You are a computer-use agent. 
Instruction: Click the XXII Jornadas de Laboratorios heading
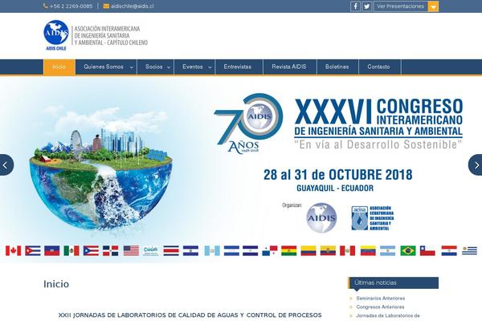(x=190, y=315)
